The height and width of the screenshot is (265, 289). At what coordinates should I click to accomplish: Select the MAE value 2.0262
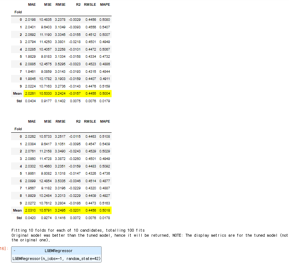click(30, 137)
